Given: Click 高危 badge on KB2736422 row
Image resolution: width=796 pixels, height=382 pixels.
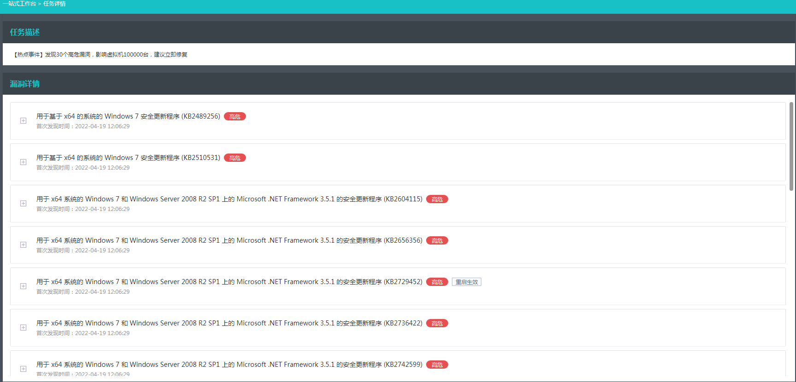Looking at the screenshot, I should pyautogui.click(x=437, y=324).
